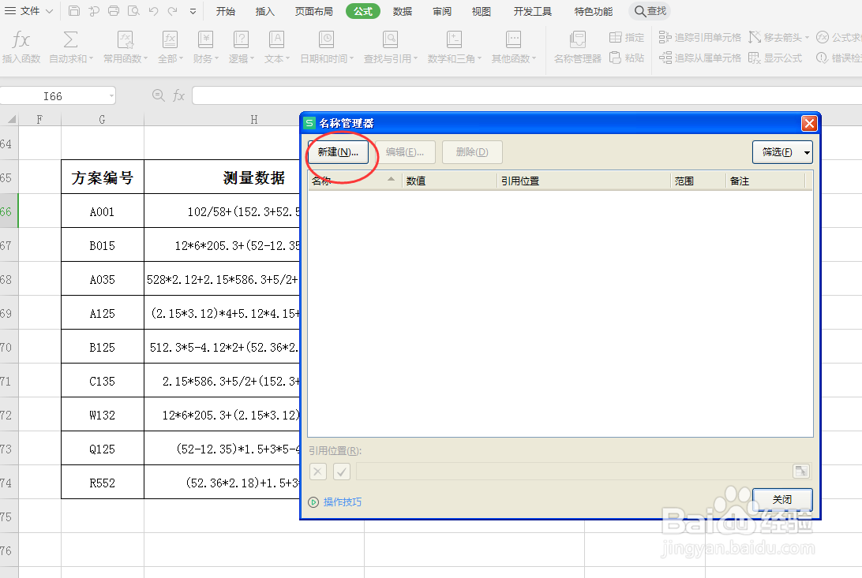This screenshot has height=578, width=862.
Task: Sort by the 名称 column header
Action: tap(354, 181)
